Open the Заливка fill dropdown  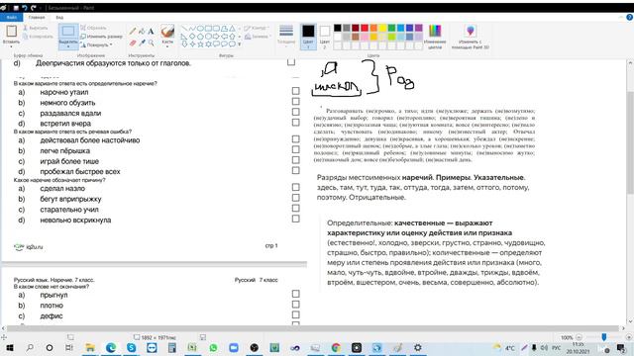[x=258, y=37]
